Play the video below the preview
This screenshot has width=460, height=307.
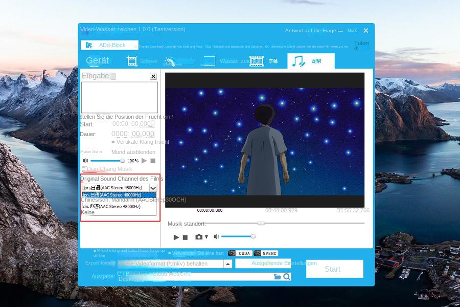point(176,237)
